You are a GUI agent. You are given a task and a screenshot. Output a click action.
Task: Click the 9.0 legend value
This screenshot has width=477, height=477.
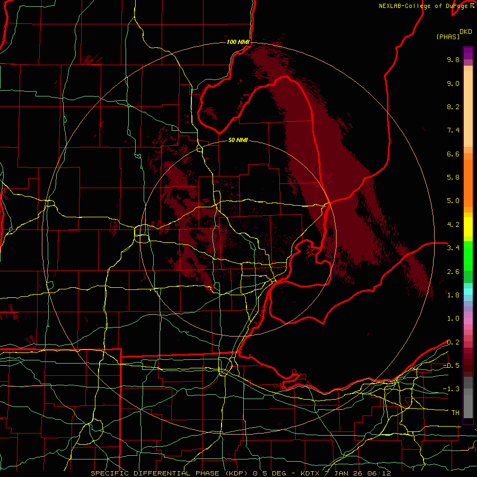[453, 83]
